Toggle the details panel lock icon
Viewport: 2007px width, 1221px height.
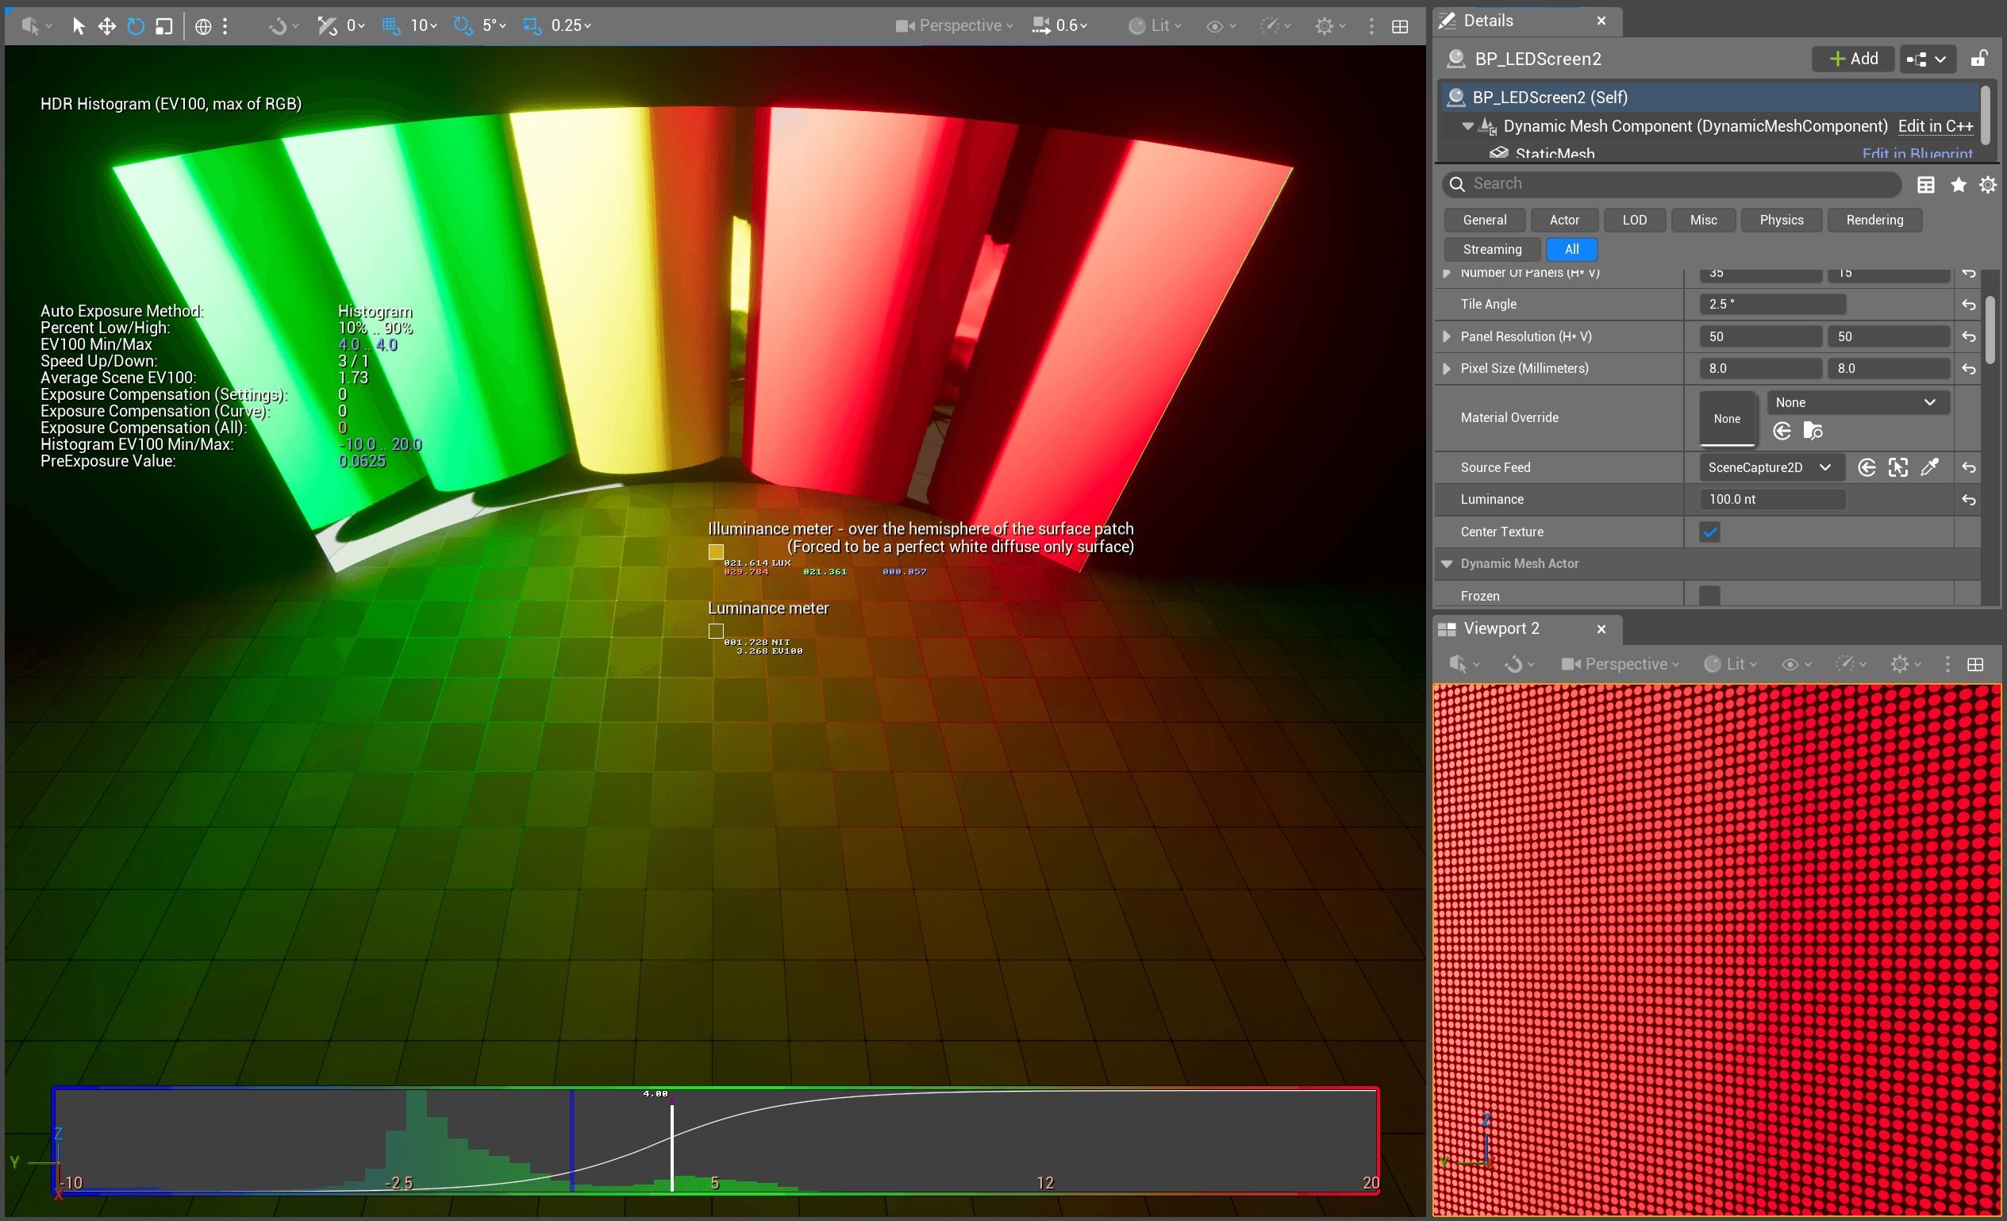coord(1978,59)
